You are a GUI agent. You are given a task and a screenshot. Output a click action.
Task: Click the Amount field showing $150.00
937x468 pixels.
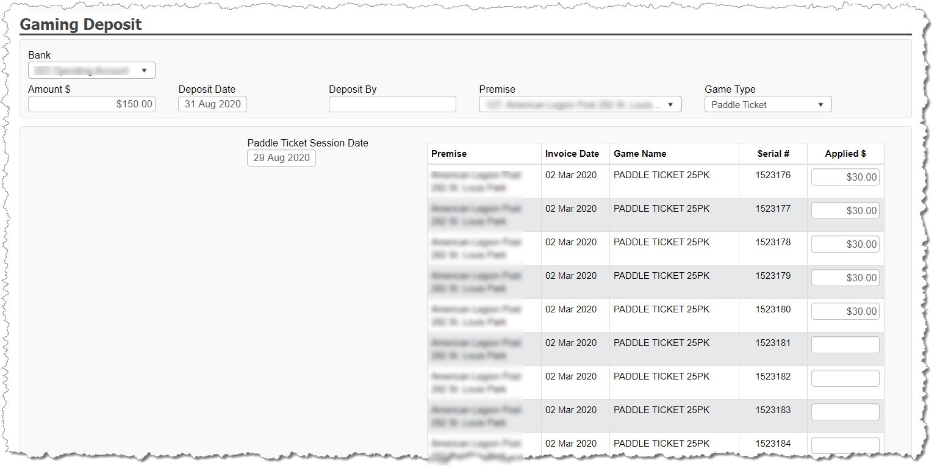pyautogui.click(x=92, y=104)
